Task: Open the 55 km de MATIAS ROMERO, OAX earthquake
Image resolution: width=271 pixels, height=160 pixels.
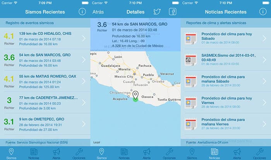Action: 45,81
